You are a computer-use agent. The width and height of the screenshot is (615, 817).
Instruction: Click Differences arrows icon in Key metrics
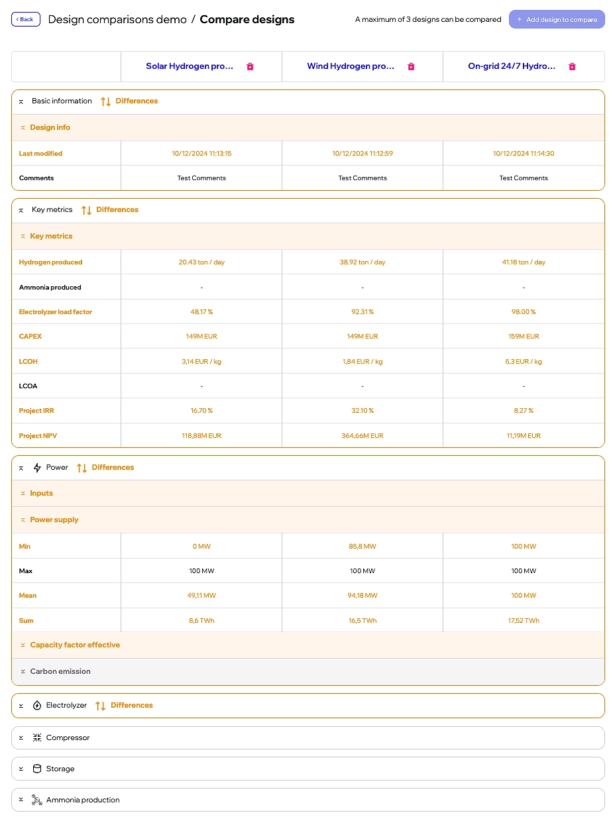click(x=86, y=210)
